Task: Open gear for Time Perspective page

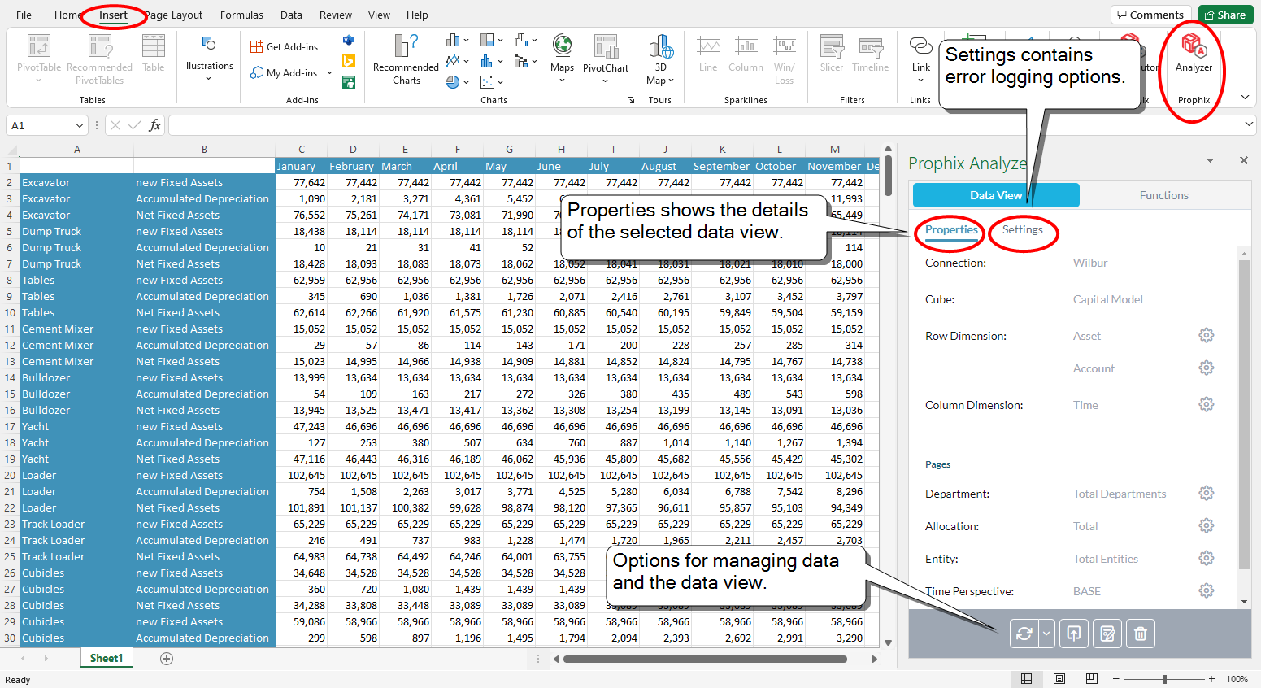Action: click(x=1207, y=590)
